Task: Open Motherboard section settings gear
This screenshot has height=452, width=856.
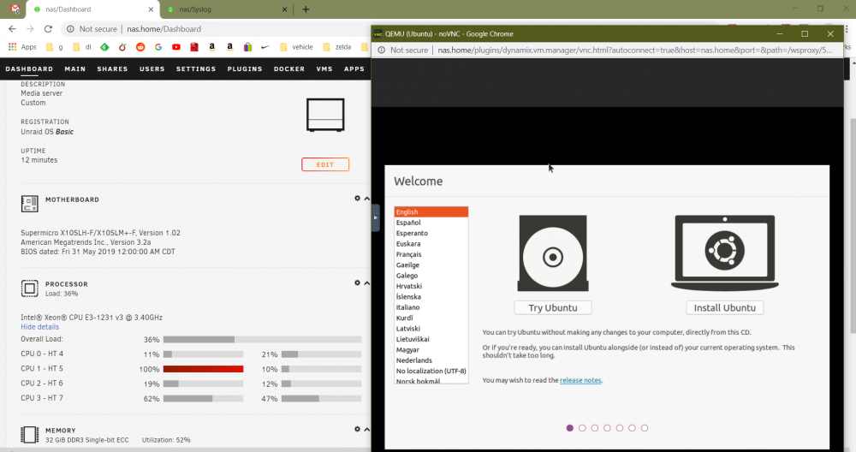Action: tap(357, 198)
